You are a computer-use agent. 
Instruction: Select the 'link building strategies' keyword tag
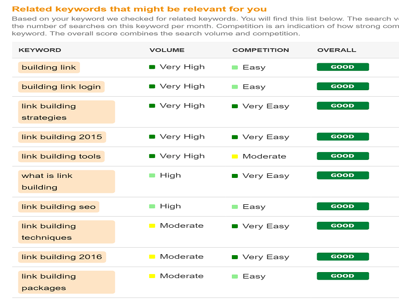(x=66, y=112)
